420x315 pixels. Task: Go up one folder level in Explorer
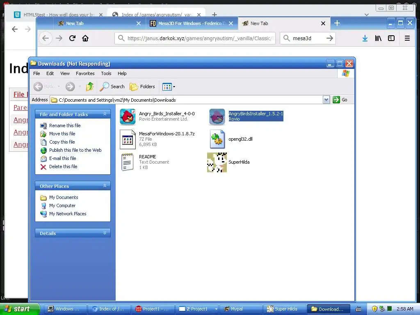(x=90, y=87)
